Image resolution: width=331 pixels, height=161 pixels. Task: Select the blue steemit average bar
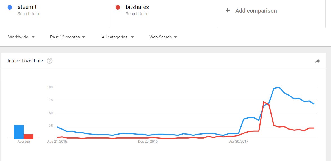[19, 132]
